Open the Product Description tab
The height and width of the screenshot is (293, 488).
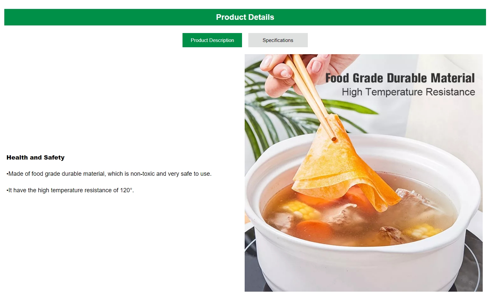coord(212,40)
